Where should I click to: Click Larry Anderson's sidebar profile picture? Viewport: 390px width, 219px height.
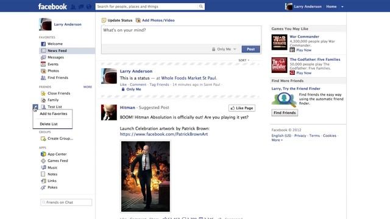(x=45, y=24)
